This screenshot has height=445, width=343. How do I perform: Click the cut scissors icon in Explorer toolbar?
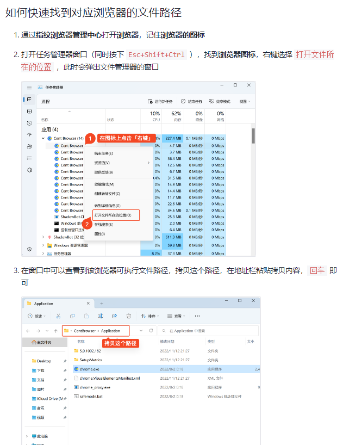click(58, 316)
